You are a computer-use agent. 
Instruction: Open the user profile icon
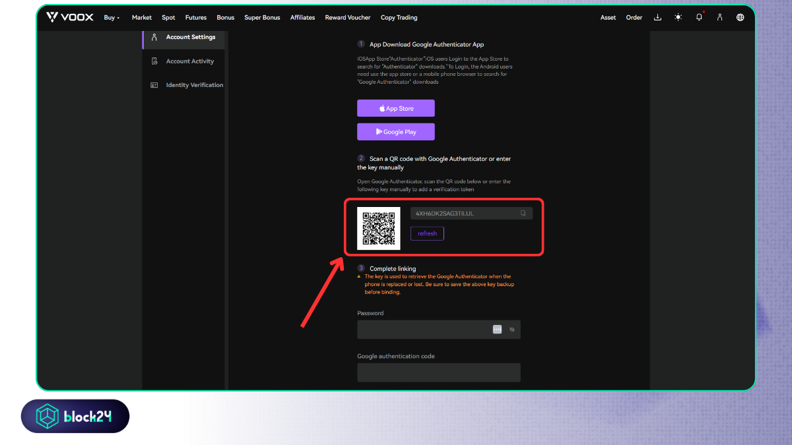tap(719, 17)
